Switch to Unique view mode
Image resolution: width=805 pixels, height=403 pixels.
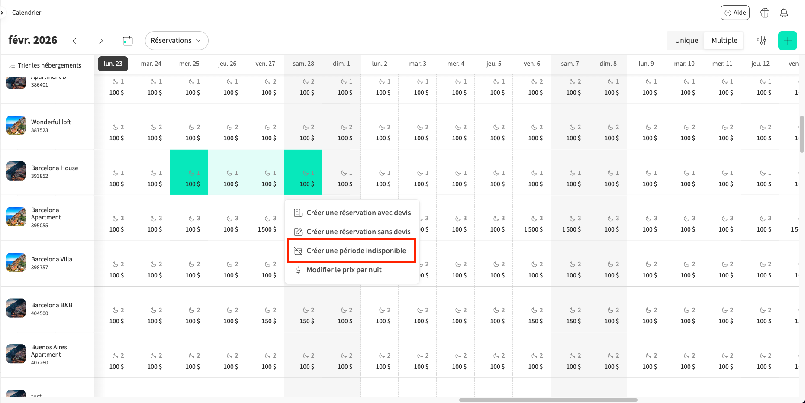[686, 40]
